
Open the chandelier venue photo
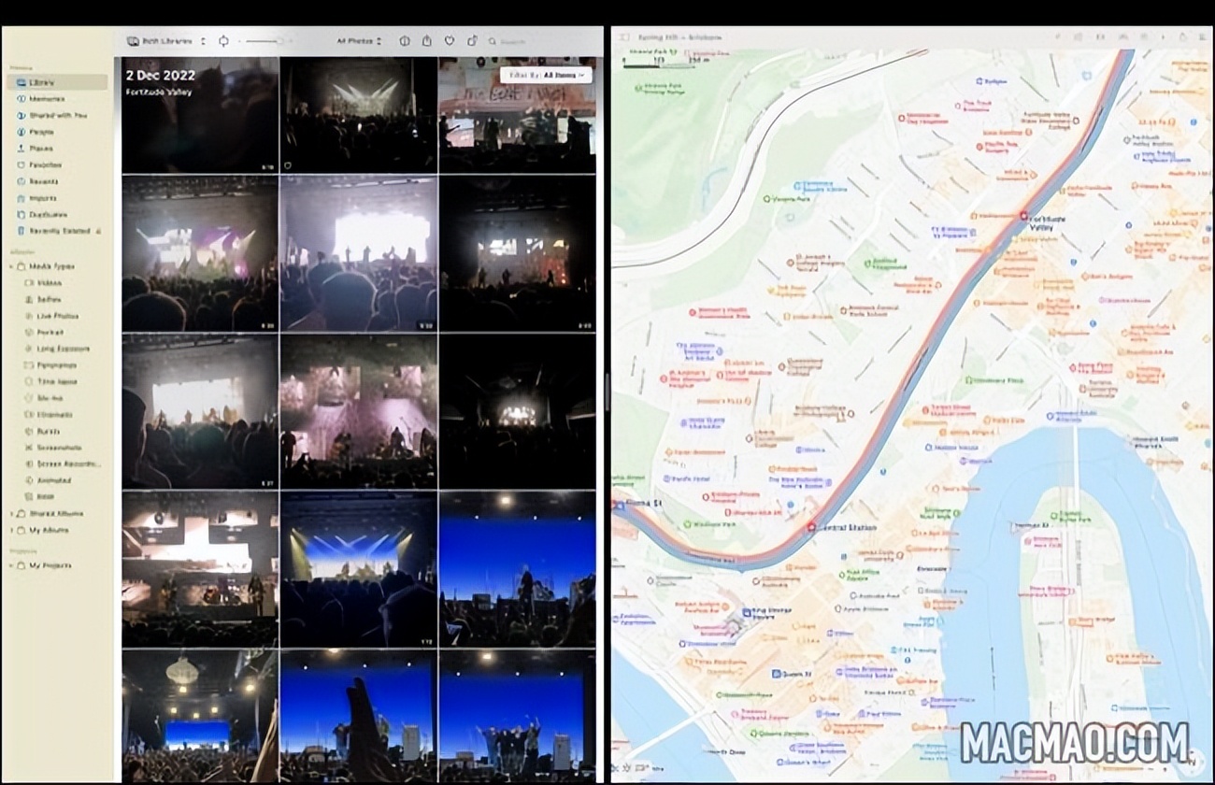point(200,717)
